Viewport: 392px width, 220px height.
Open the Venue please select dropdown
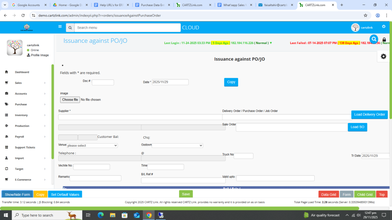[92, 146]
